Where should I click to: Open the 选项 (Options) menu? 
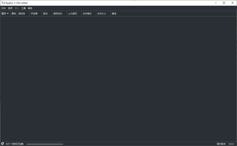[10, 8]
